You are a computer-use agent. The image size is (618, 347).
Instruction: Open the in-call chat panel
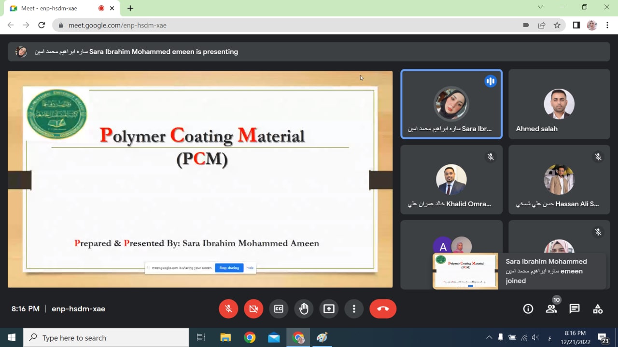click(575, 308)
